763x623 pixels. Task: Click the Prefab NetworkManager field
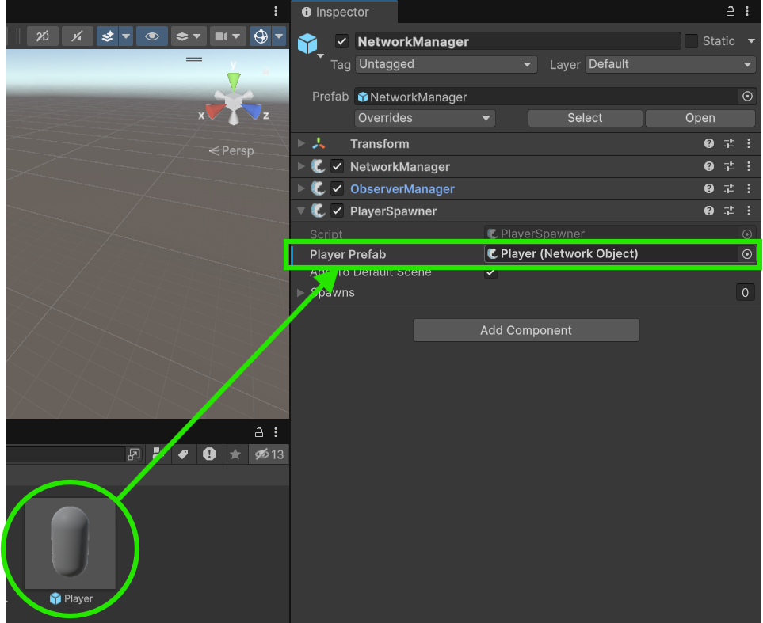click(x=547, y=97)
